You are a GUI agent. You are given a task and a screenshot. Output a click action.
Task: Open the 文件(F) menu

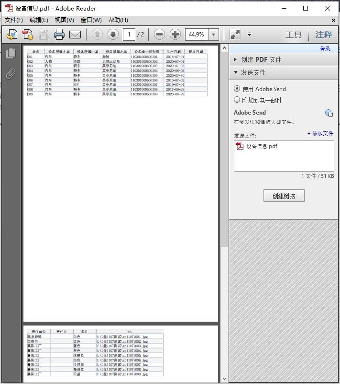[14, 20]
